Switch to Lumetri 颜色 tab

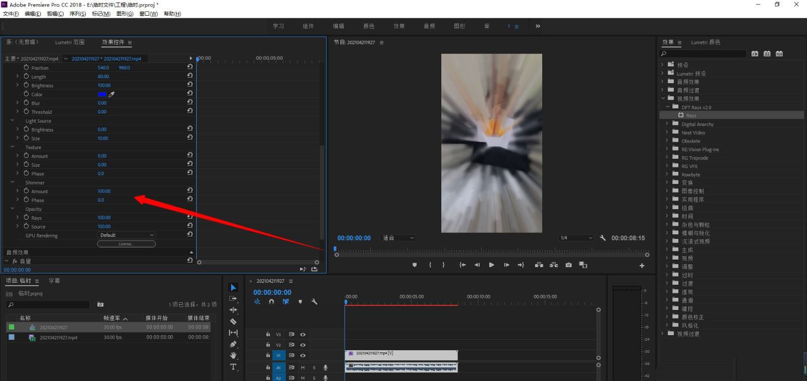pyautogui.click(x=705, y=42)
